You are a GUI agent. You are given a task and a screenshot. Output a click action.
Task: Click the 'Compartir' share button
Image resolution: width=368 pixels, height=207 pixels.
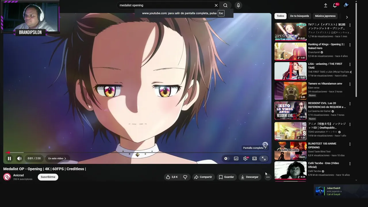tap(203, 177)
